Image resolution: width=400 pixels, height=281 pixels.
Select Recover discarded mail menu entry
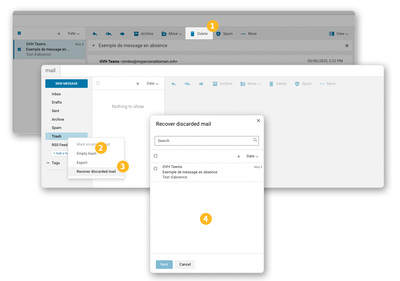[96, 171]
